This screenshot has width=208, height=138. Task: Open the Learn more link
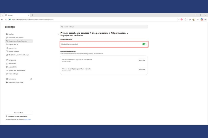[x=27, y=119]
